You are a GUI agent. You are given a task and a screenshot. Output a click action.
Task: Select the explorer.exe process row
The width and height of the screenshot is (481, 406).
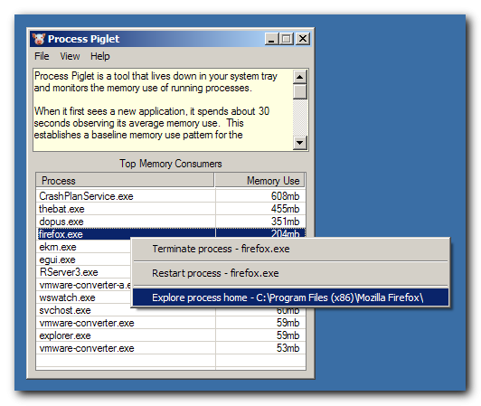tap(171, 335)
